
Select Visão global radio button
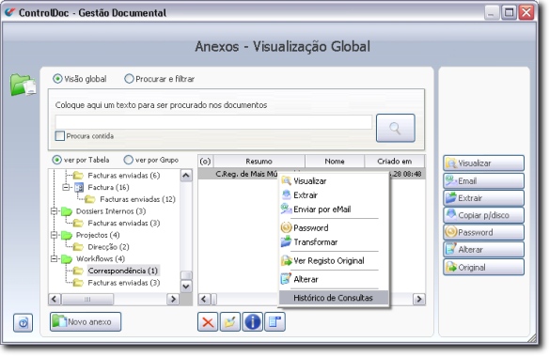click(57, 79)
